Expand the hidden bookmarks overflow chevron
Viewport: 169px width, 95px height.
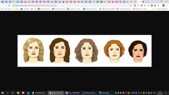153,9
